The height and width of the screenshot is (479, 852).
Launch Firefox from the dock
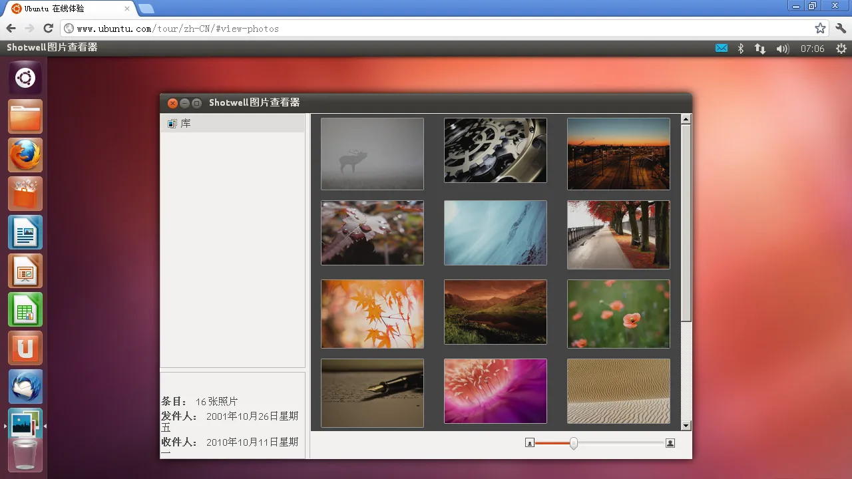pyautogui.click(x=25, y=156)
